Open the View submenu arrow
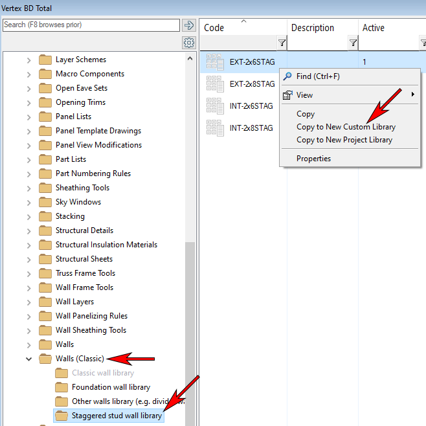This screenshot has width=426, height=426. pyautogui.click(x=412, y=95)
